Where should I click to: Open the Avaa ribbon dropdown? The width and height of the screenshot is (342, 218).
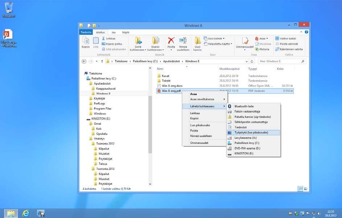(261, 38)
